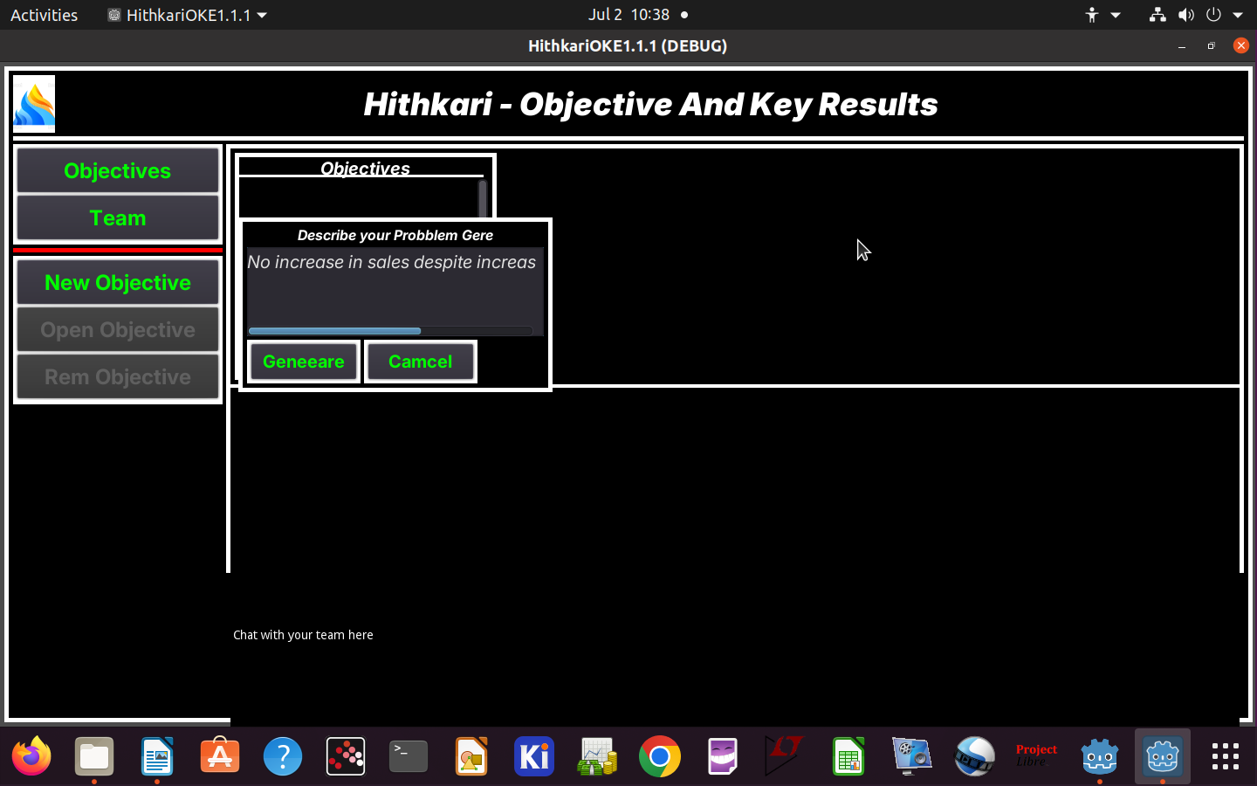1257x786 pixels.
Task: Open the Terminal dock icon
Action: 409,756
